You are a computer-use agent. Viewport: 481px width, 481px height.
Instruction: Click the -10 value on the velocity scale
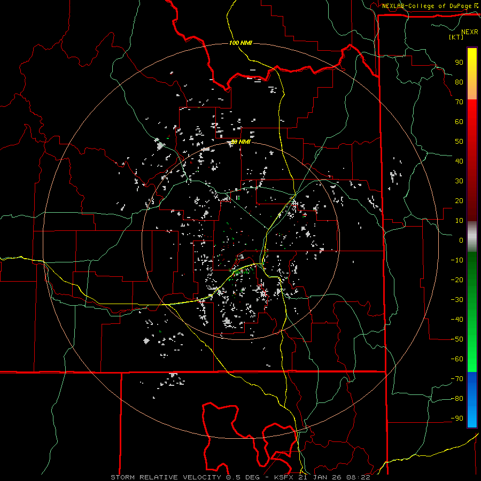(x=457, y=260)
